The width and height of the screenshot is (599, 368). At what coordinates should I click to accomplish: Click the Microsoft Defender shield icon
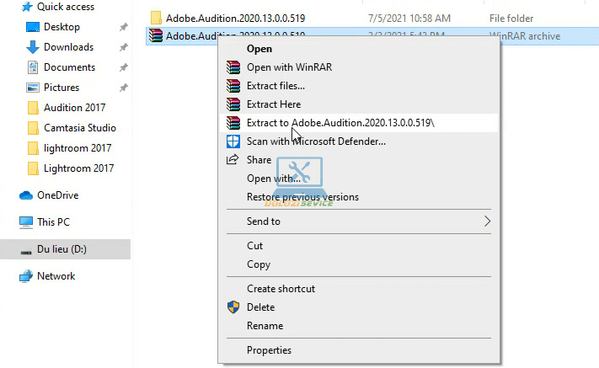pos(233,141)
